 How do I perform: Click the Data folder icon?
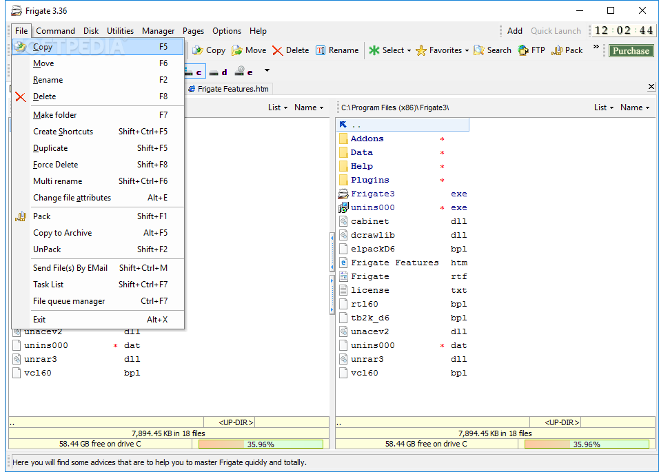343,152
